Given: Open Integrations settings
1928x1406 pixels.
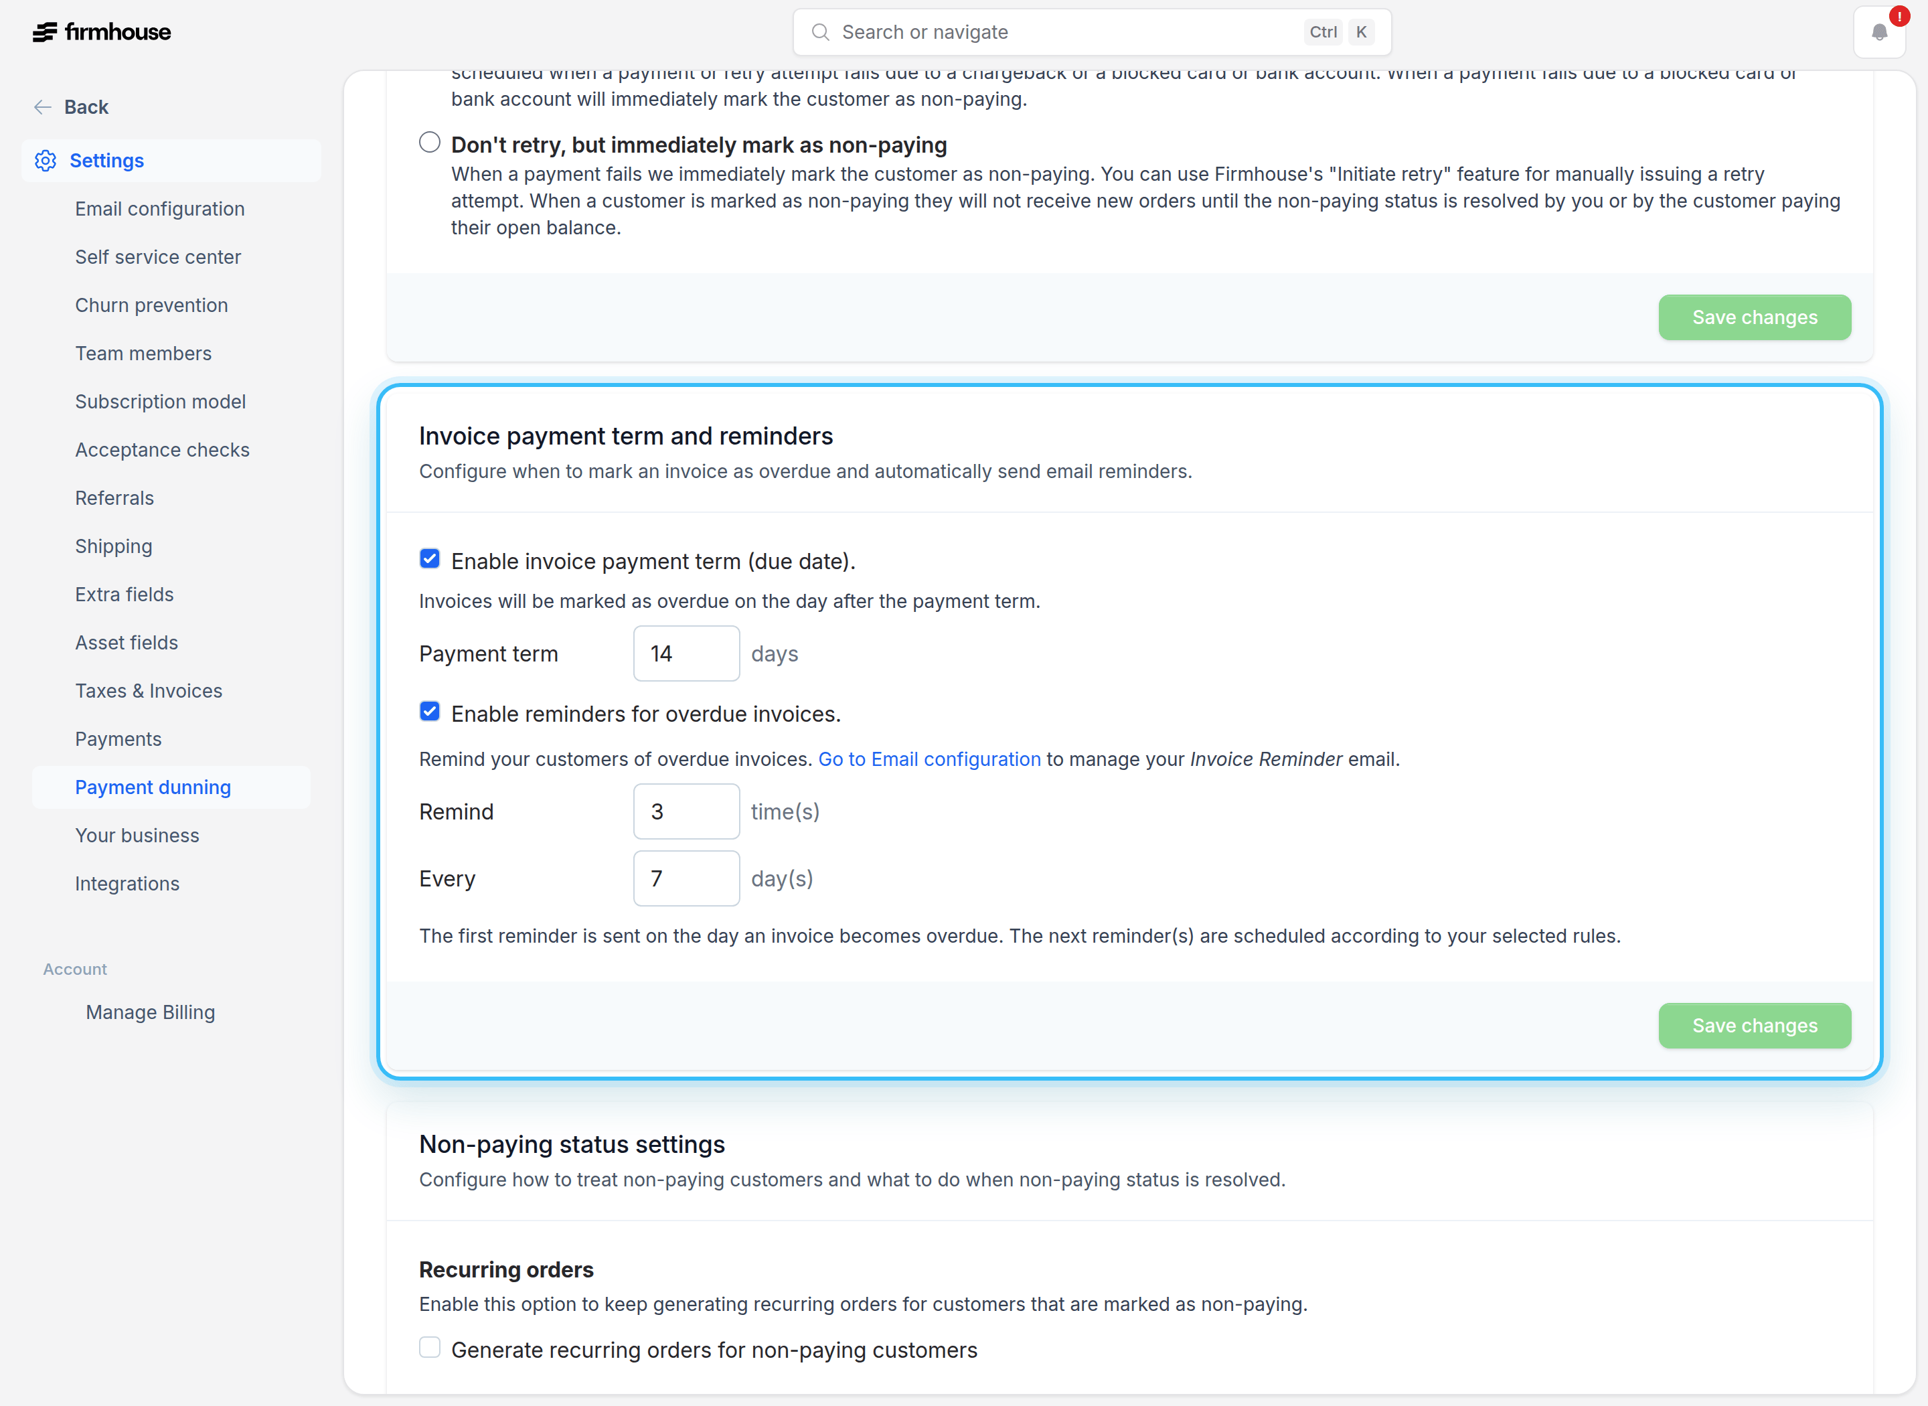Looking at the screenshot, I should [x=128, y=884].
